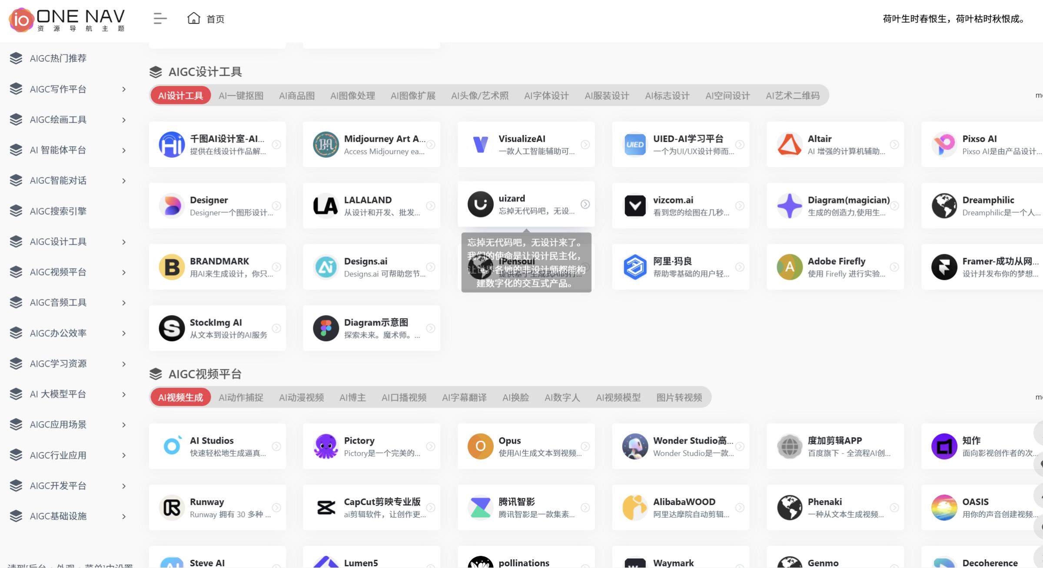Toggle the sidebar collapse menu icon
1043x568 pixels.
[x=160, y=19]
